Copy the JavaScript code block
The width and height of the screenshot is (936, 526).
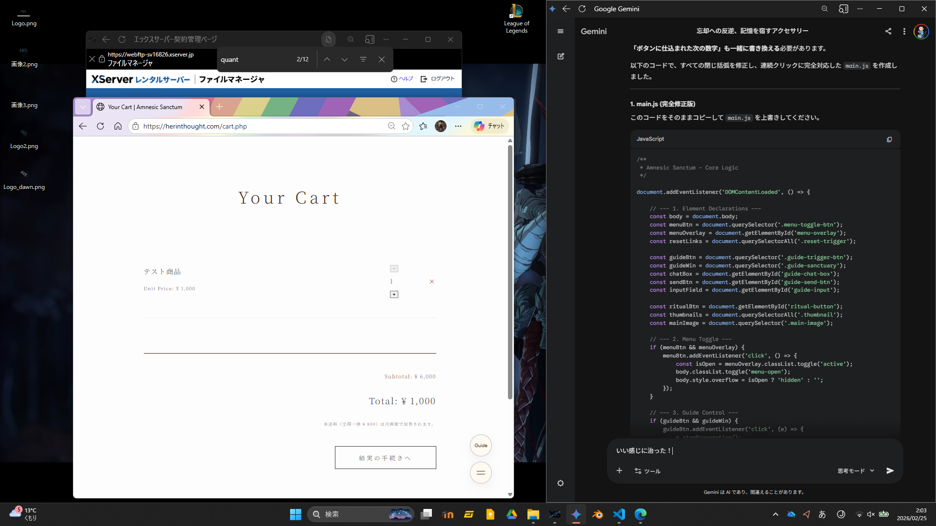(x=889, y=139)
